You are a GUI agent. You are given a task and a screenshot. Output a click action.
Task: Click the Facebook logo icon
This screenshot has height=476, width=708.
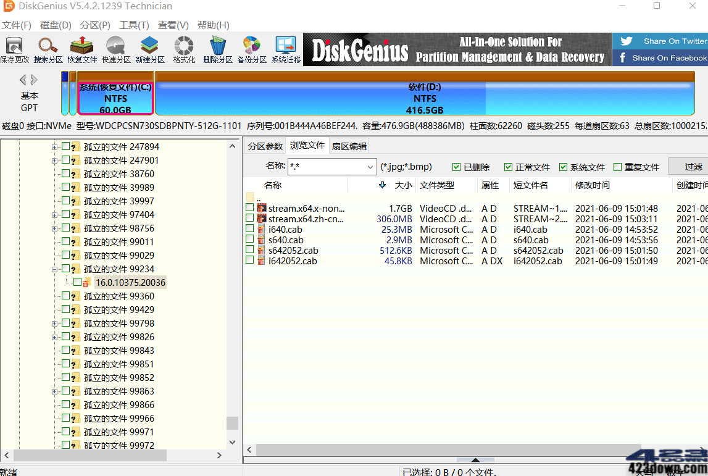click(623, 57)
